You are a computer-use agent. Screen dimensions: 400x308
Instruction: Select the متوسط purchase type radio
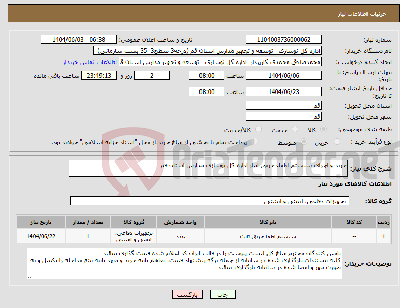[304, 142]
